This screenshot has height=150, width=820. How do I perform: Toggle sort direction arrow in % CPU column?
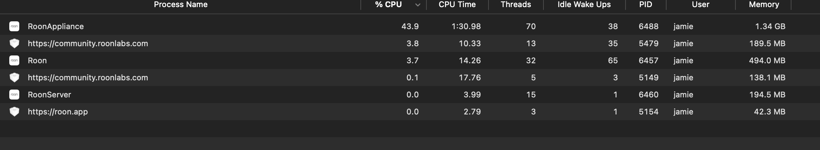(418, 5)
